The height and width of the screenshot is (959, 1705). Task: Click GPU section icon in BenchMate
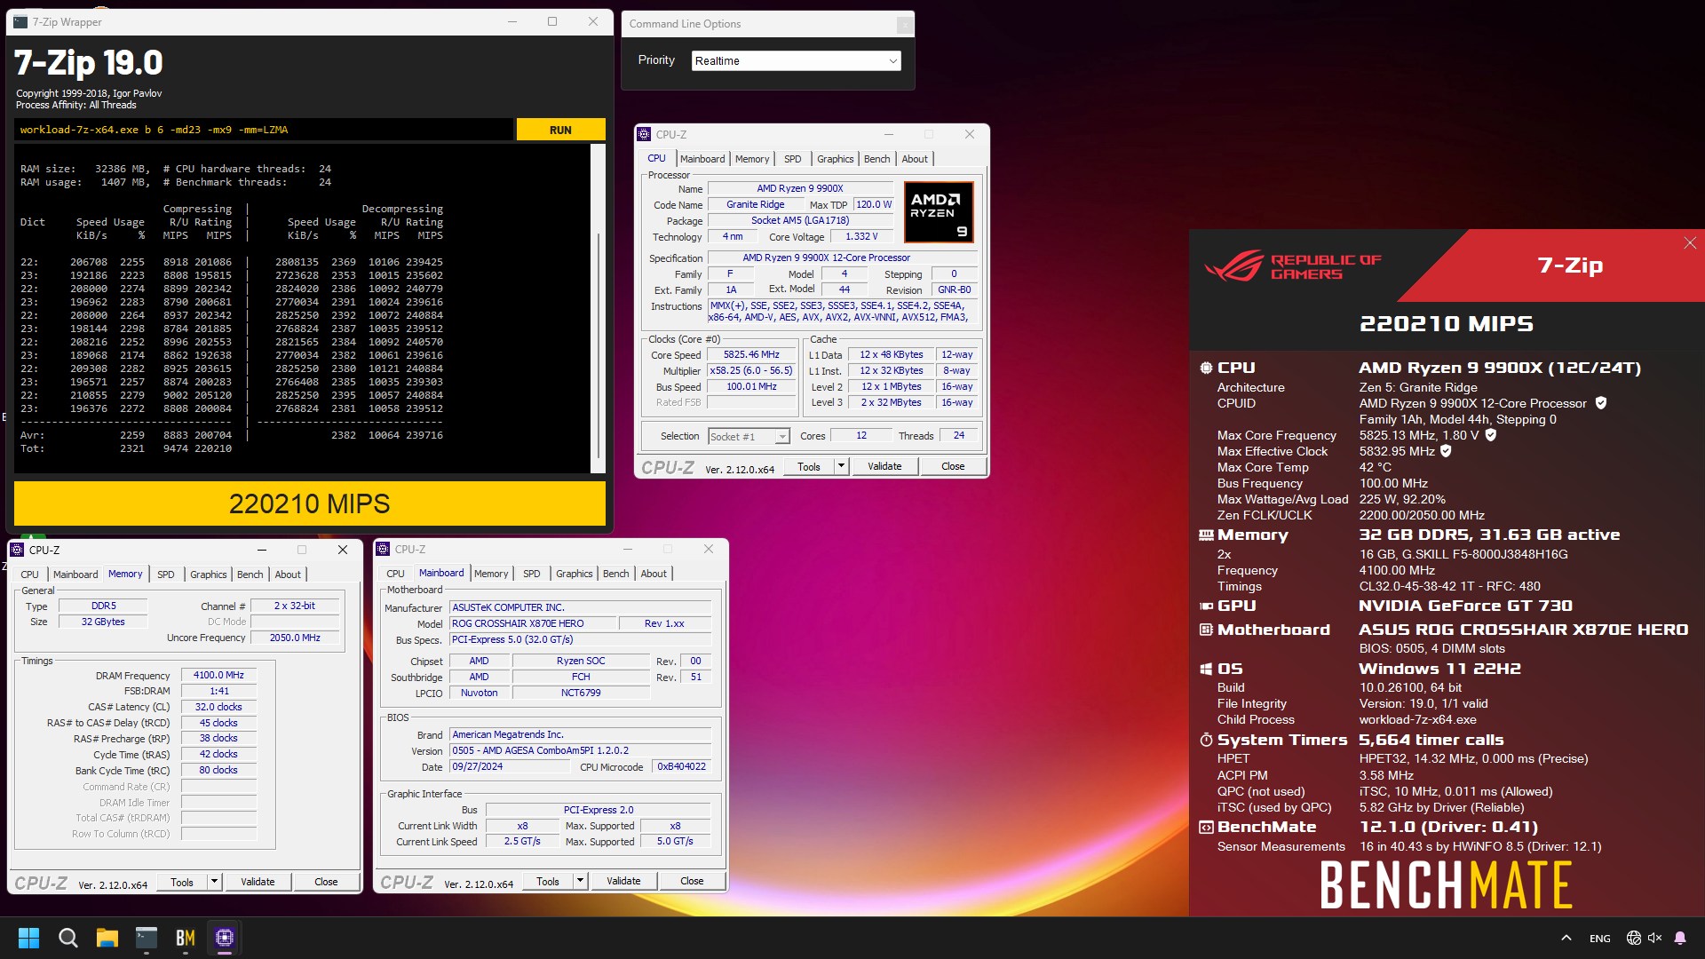pyautogui.click(x=1206, y=606)
